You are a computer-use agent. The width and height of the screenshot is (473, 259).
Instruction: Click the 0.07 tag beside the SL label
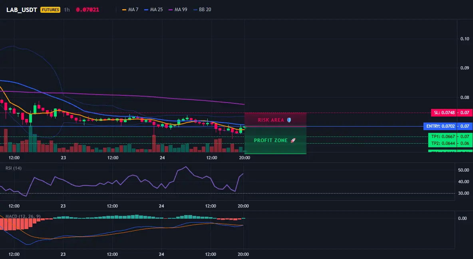[x=465, y=113]
